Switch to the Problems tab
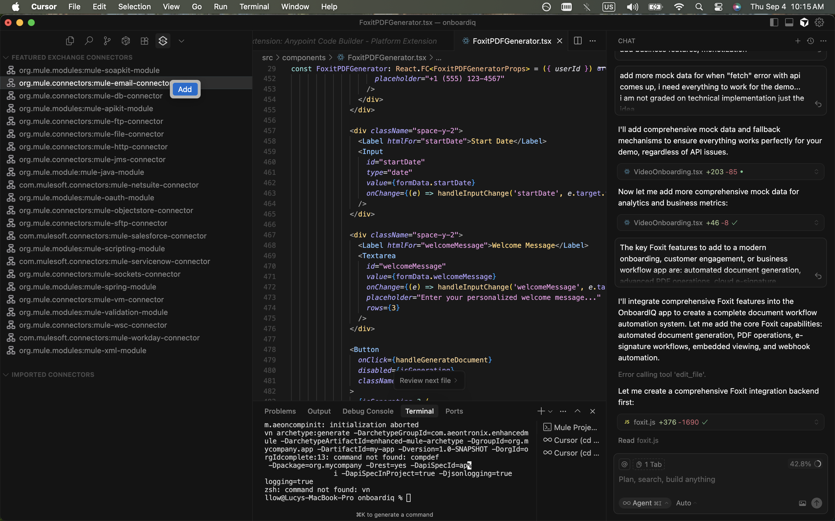This screenshot has width=835, height=521. pos(280,411)
